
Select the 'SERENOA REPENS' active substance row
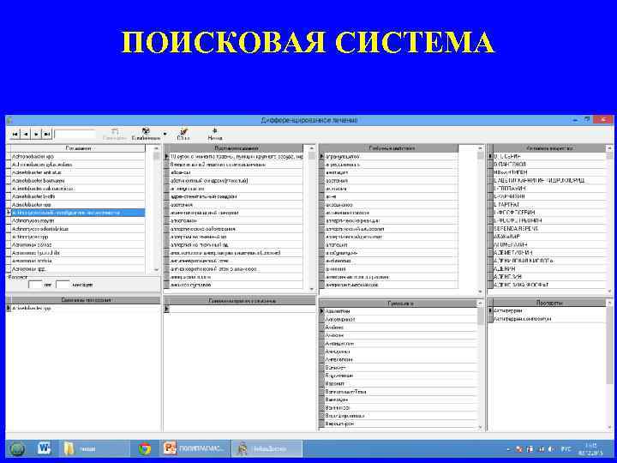point(549,229)
